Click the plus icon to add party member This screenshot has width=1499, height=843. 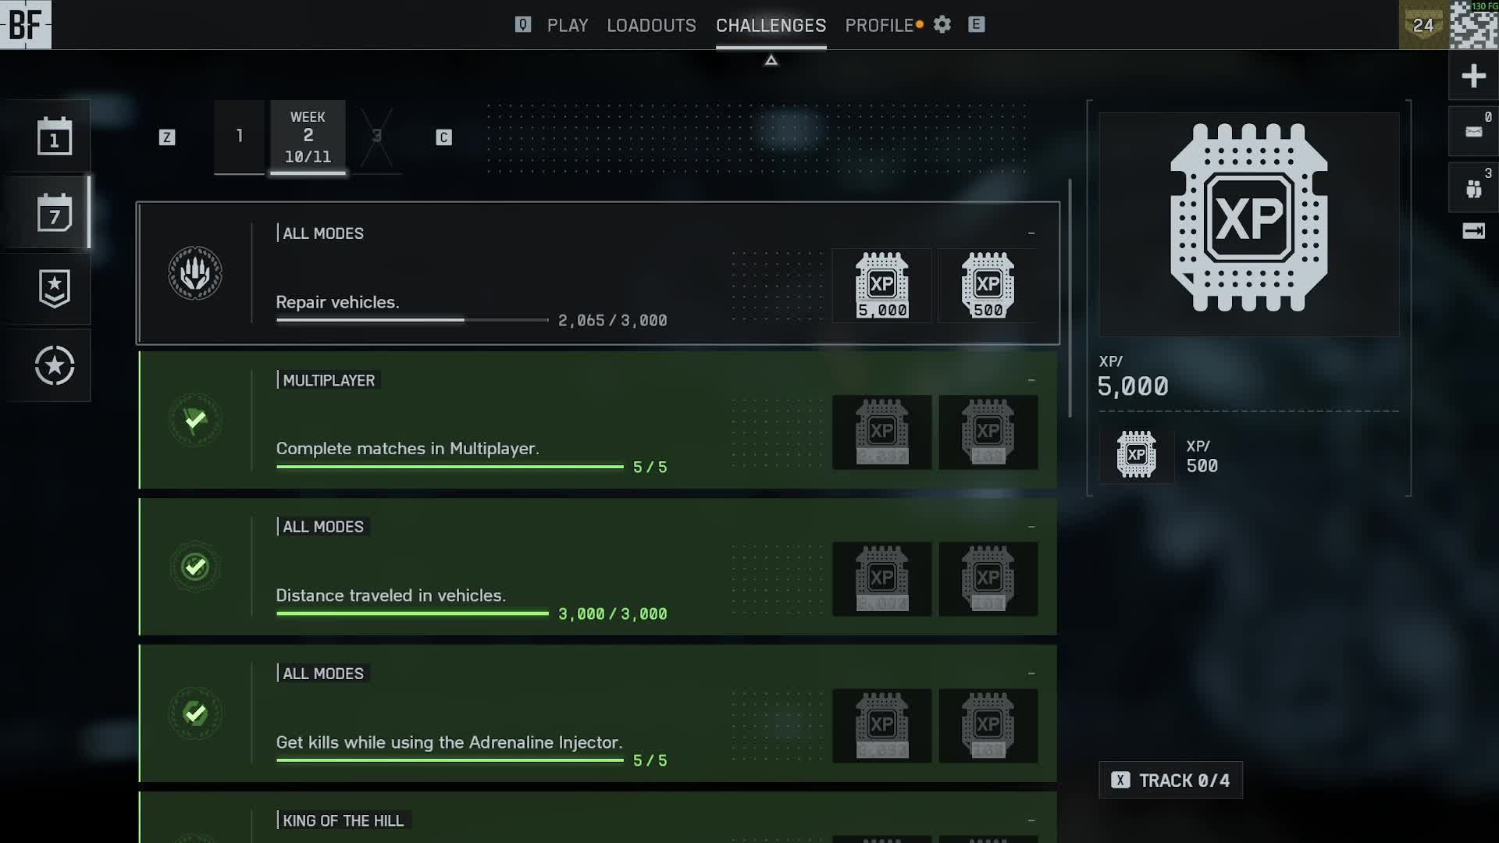coord(1473,76)
